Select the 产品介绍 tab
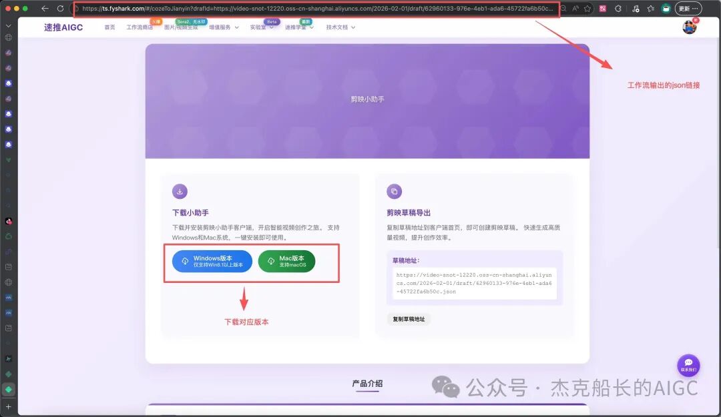The width and height of the screenshot is (721, 417). [367, 384]
